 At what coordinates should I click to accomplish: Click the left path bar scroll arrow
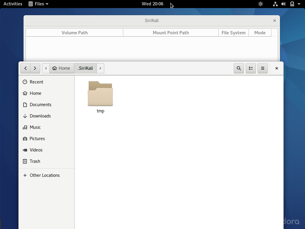click(x=46, y=68)
